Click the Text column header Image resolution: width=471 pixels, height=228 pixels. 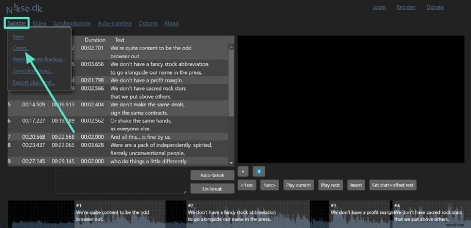tap(120, 40)
